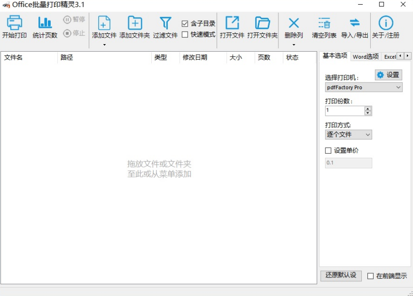Increase print copies with up stepper arrow
This screenshot has height=296, width=413.
pos(368,109)
